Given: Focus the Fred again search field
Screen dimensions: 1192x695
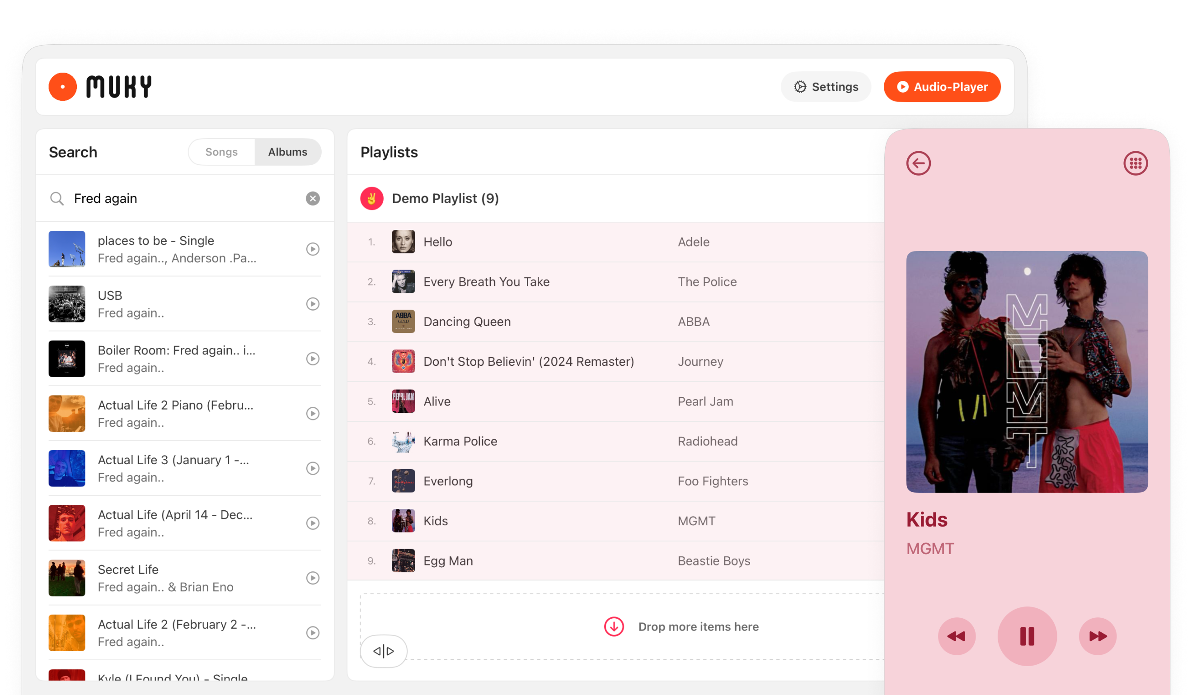Looking at the screenshot, I should tap(184, 199).
